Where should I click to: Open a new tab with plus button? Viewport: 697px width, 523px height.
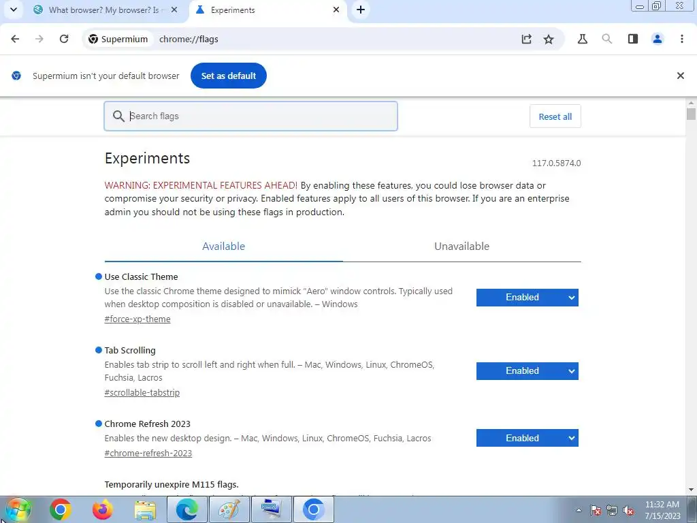pos(361,10)
